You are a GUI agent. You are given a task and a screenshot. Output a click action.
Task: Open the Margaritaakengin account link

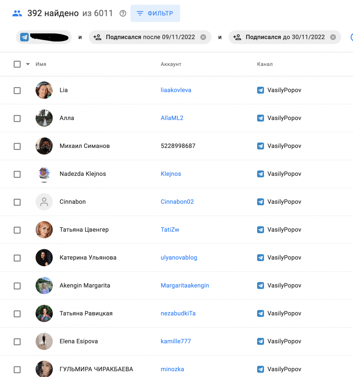pos(185,286)
